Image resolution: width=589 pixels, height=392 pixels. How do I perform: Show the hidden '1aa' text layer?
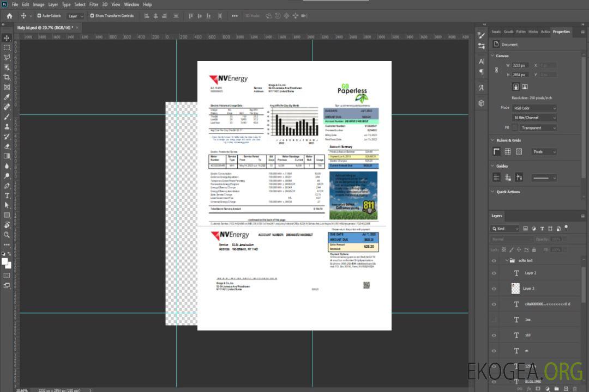pyautogui.click(x=494, y=320)
